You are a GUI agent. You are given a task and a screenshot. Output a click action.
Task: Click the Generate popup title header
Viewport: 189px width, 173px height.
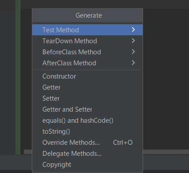click(x=87, y=15)
